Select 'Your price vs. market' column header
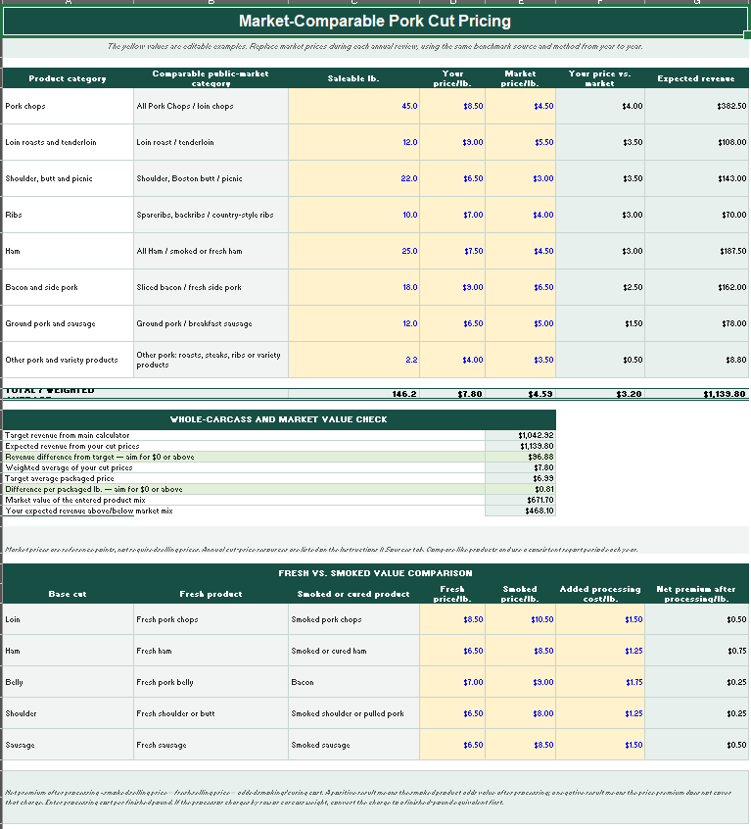 (x=600, y=78)
